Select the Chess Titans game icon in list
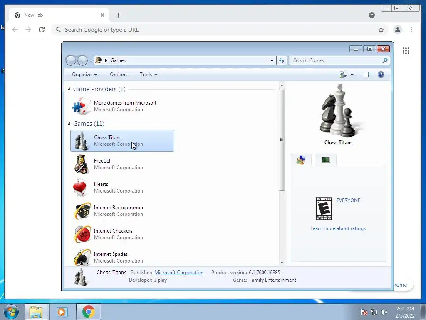426x320 pixels. pos(81,141)
